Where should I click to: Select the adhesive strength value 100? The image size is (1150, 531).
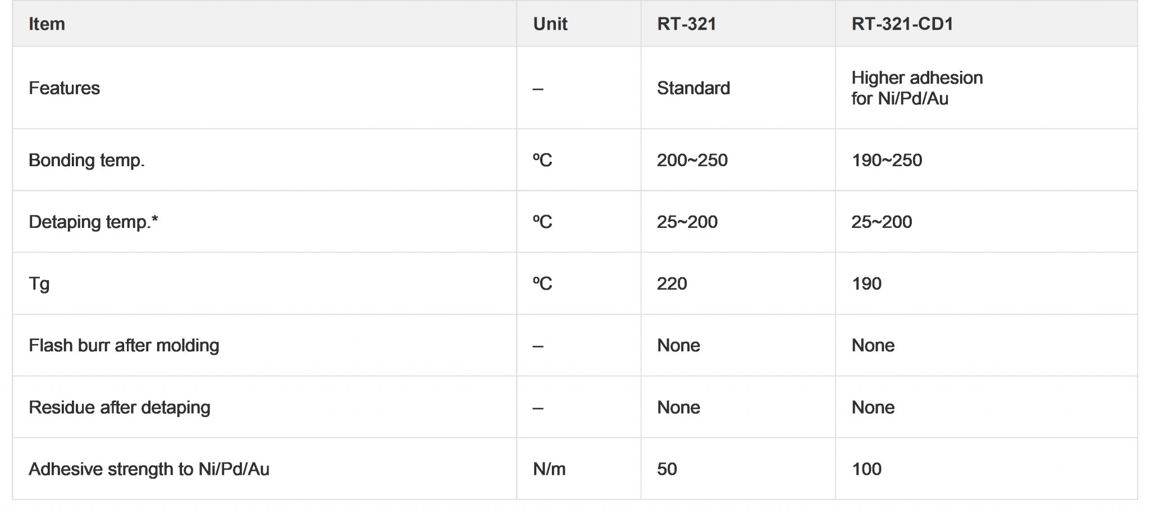[x=866, y=469]
